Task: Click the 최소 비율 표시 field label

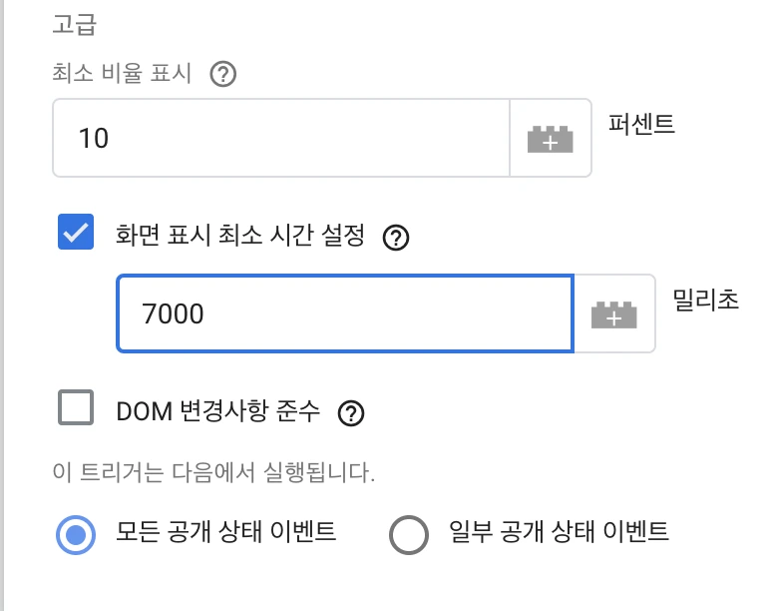Action: click(122, 73)
